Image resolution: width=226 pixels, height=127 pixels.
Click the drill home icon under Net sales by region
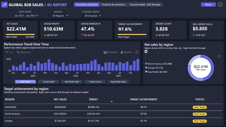coord(146,51)
